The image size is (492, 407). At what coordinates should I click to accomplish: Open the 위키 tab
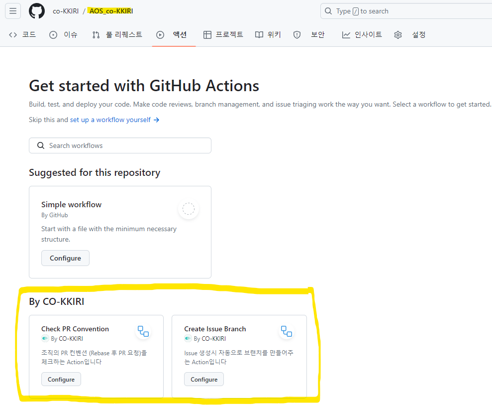coord(268,34)
